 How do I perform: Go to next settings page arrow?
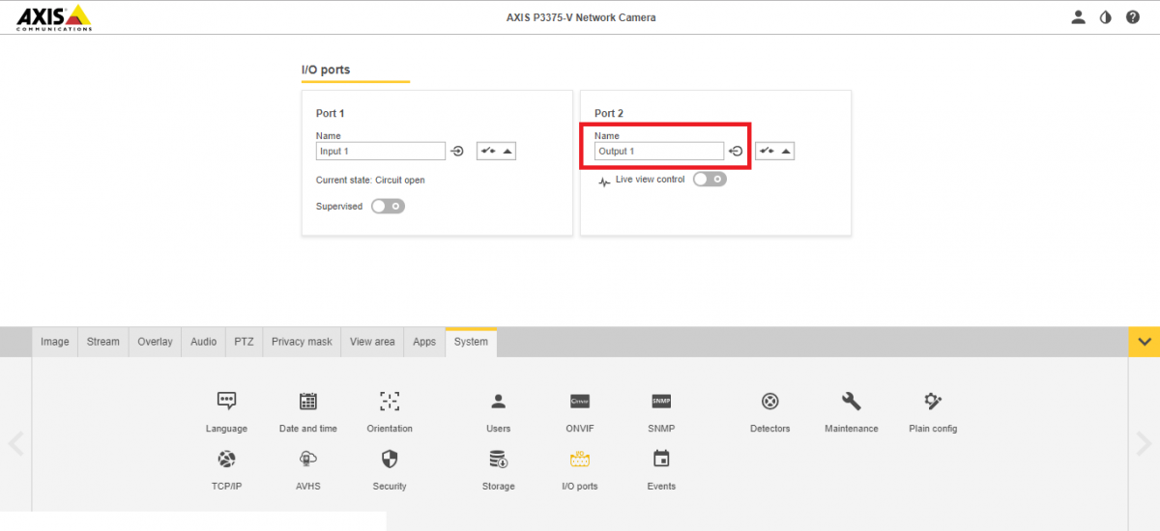(1145, 443)
